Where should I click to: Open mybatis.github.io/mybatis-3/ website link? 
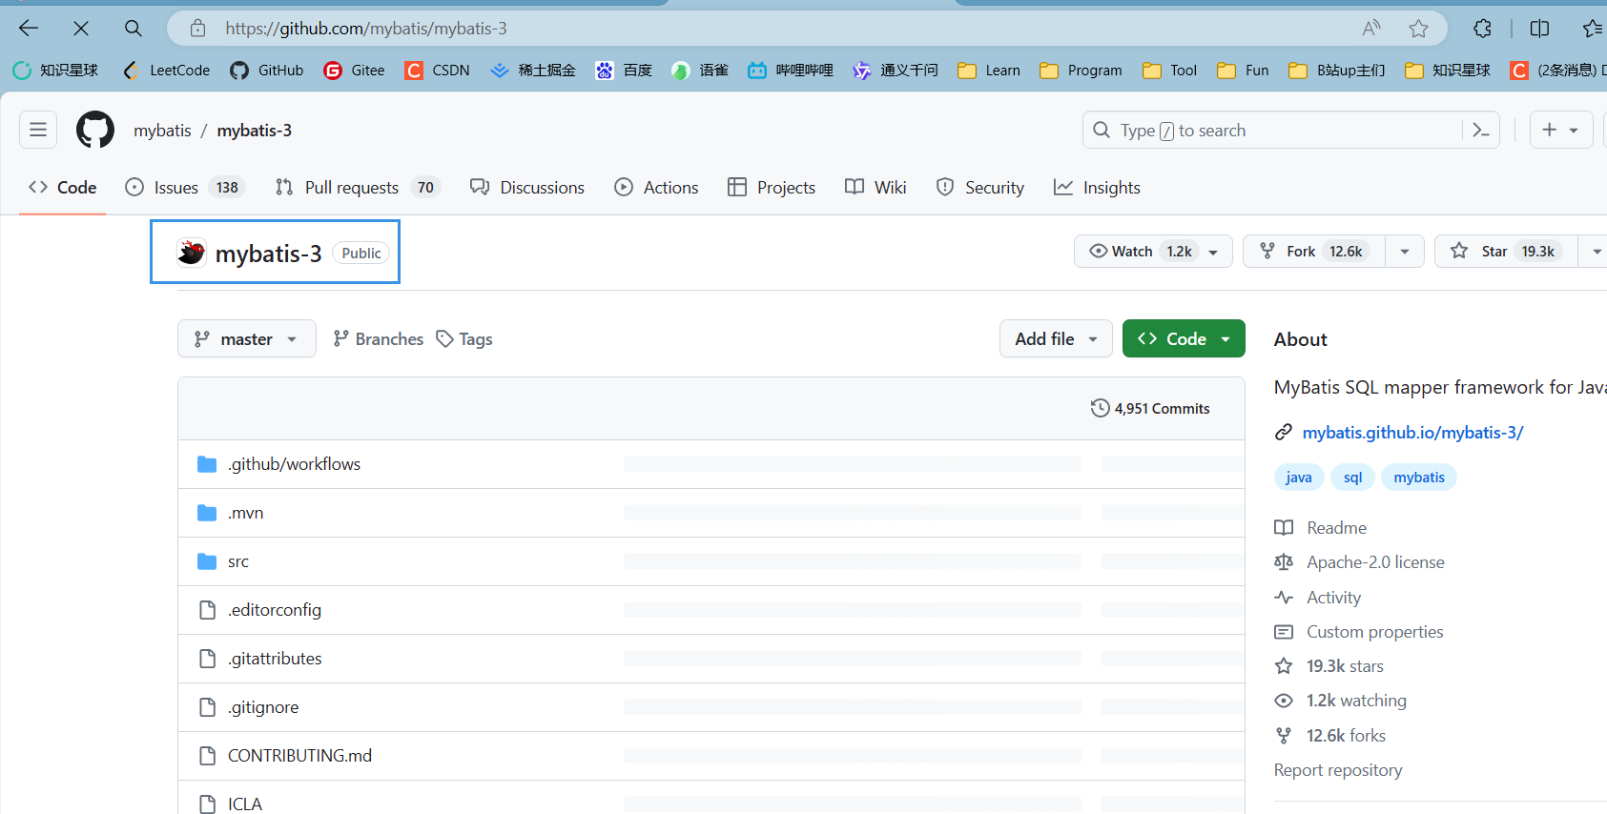tap(1412, 433)
